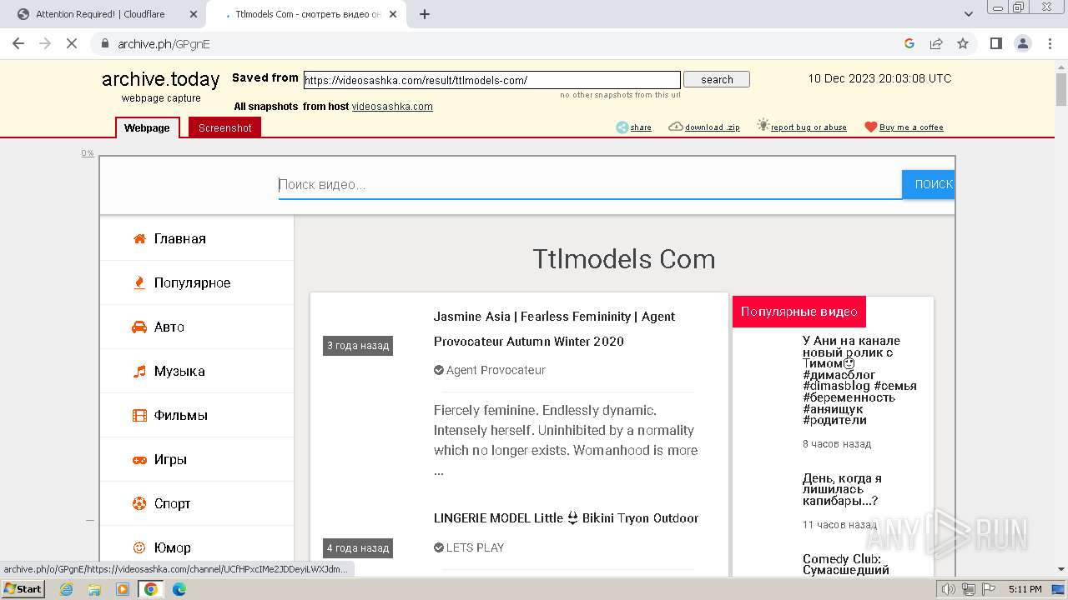Image resolution: width=1068 pixels, height=600 pixels.
Task: Open Jasmine Asia Fearless Femininity video
Action: click(x=554, y=329)
